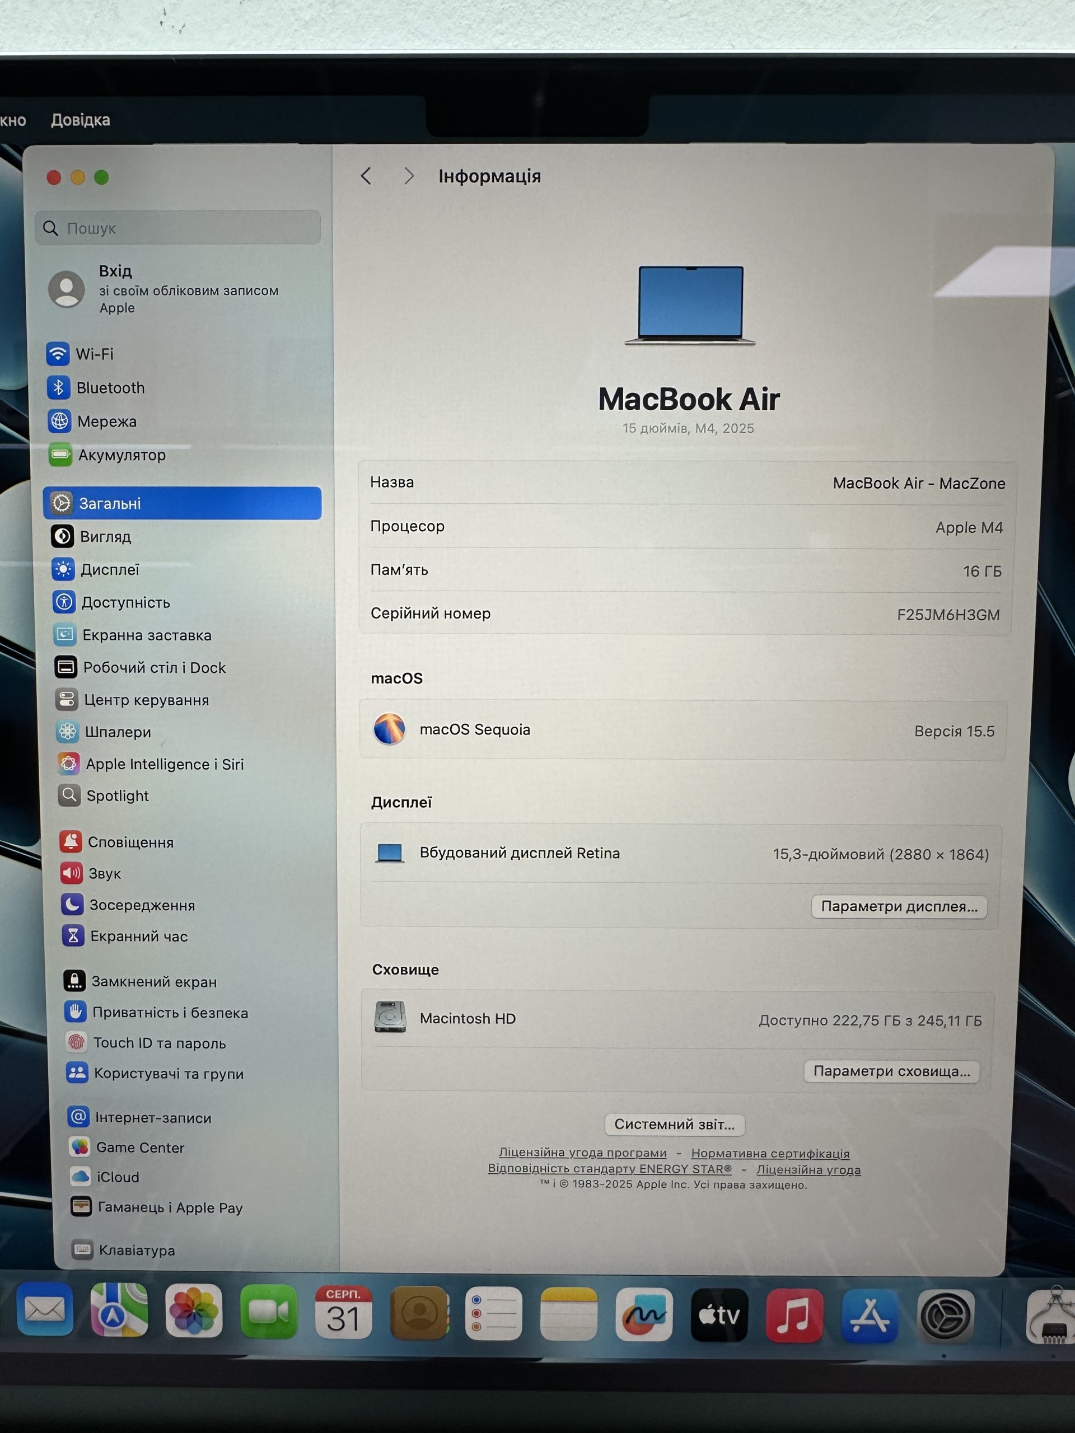This screenshot has height=1433, width=1075.
Task: Open Приватність і безпека
Action: [157, 1012]
